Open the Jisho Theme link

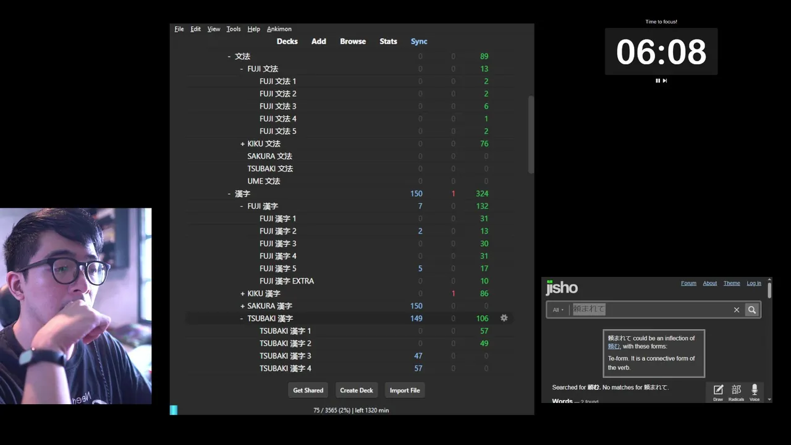pyautogui.click(x=732, y=283)
